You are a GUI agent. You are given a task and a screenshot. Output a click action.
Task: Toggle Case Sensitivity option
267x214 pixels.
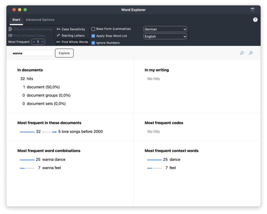pos(71,29)
